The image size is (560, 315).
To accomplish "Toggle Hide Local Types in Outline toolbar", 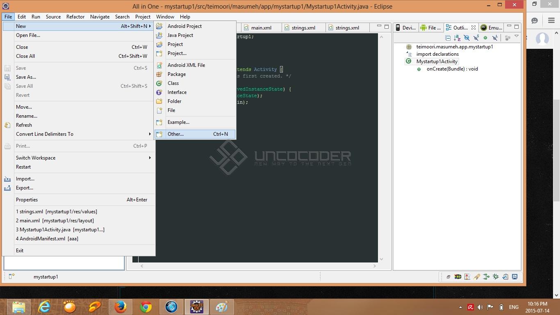I will pos(495,38).
